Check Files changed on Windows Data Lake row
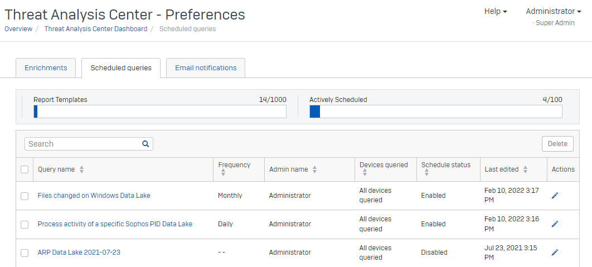Screen dimensions: 592x267 point(25,196)
